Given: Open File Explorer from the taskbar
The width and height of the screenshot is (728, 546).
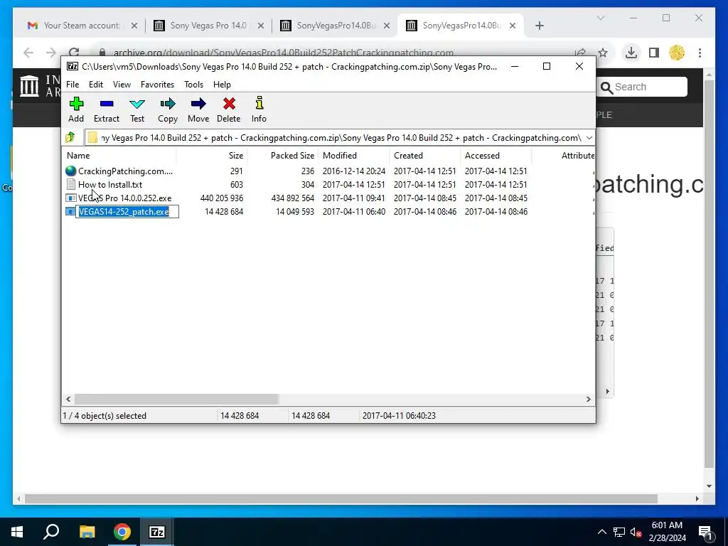Looking at the screenshot, I should 87,532.
